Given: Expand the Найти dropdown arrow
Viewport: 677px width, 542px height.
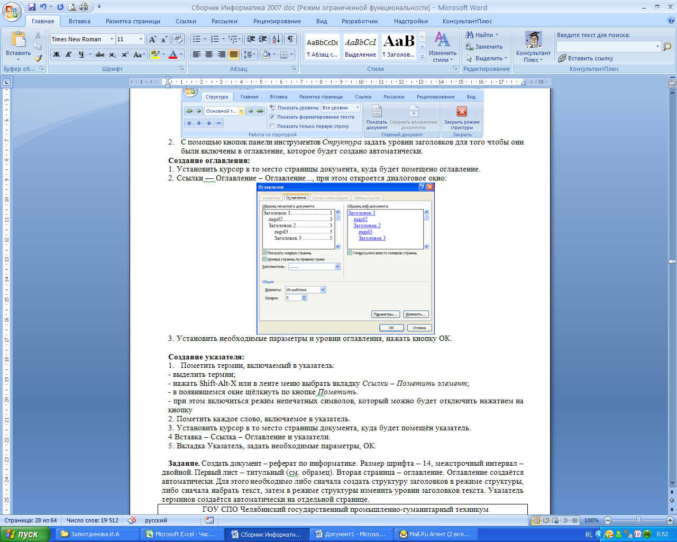Looking at the screenshot, I should point(497,35).
